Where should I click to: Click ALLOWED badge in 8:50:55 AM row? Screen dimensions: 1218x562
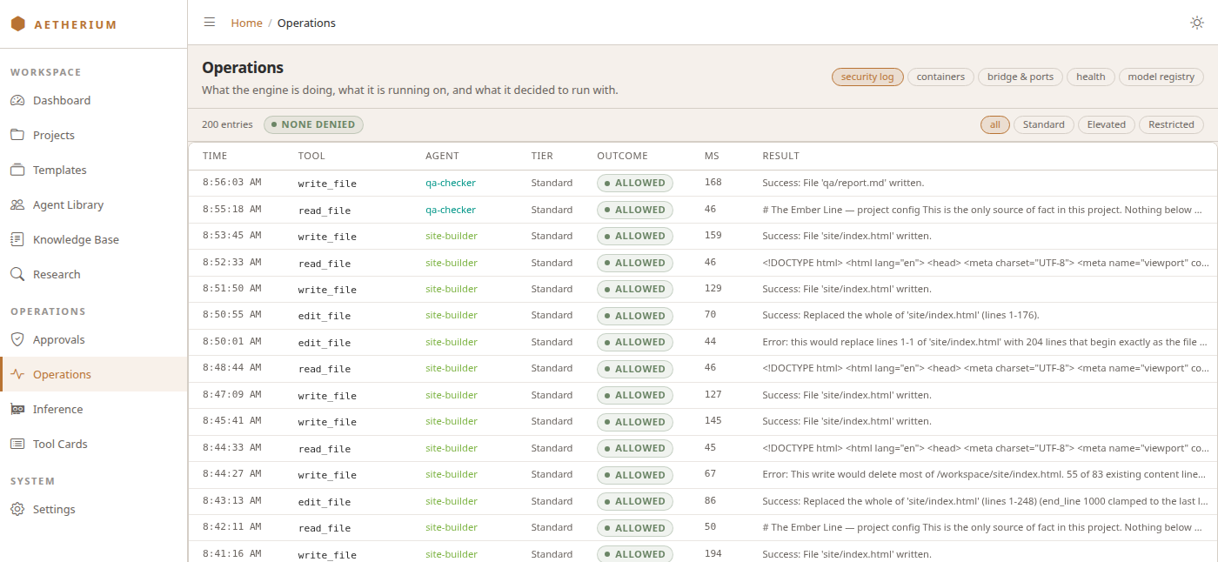[635, 316]
